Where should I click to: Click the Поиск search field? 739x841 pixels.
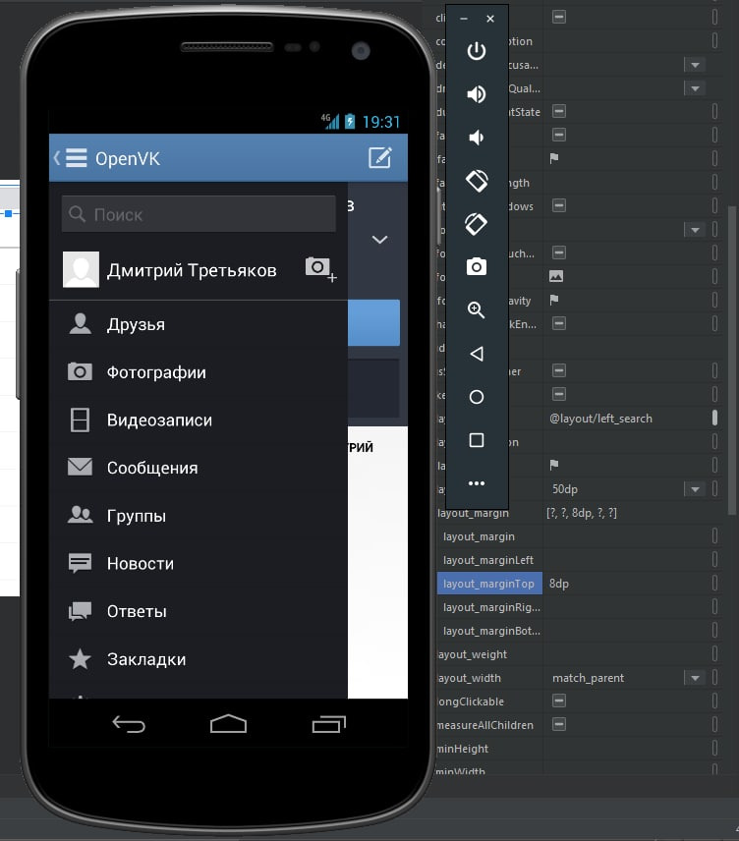click(x=199, y=214)
